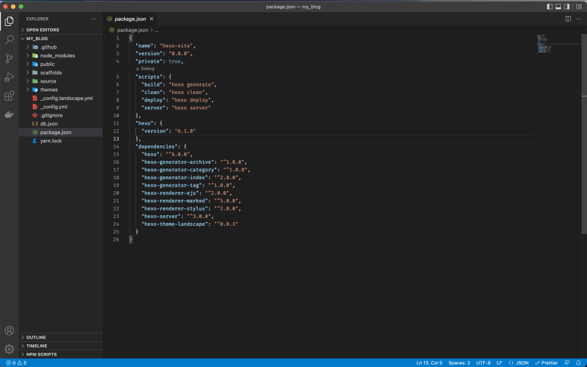This screenshot has height=367, width=587.
Task: Open editor more actions ellipsis
Action: [578, 19]
